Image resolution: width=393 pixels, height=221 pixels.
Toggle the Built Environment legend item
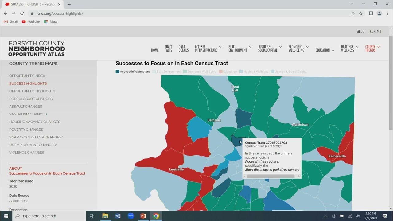(166, 72)
